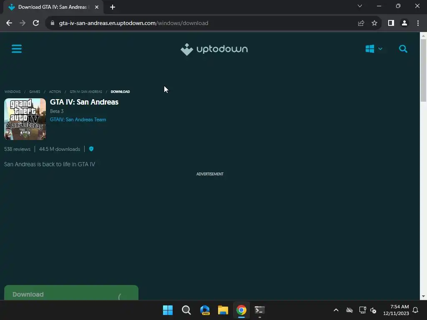Select the Download GTA IV: San Andreas tab
Screen dimensions: 427x320
pos(53,7)
